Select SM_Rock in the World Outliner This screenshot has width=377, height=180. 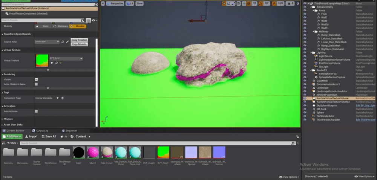pyautogui.click(x=321, y=109)
